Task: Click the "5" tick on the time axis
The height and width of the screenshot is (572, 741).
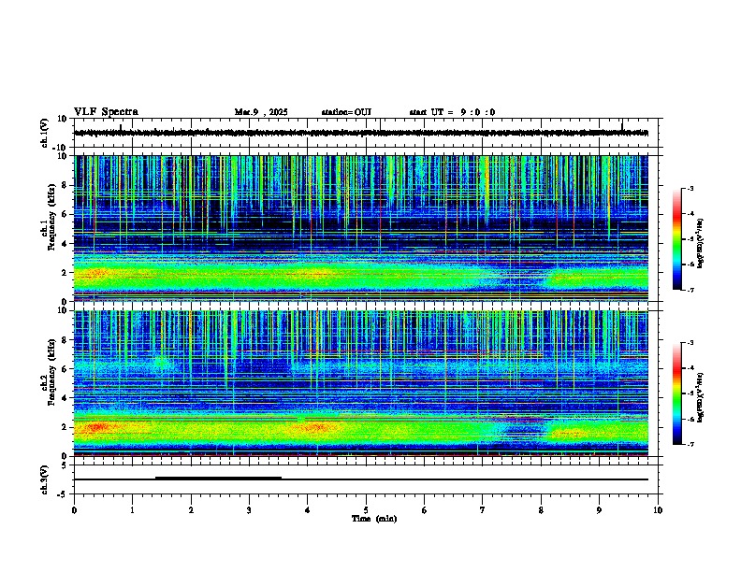Action: coord(366,510)
